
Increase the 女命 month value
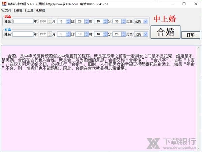click(x=68, y=33)
